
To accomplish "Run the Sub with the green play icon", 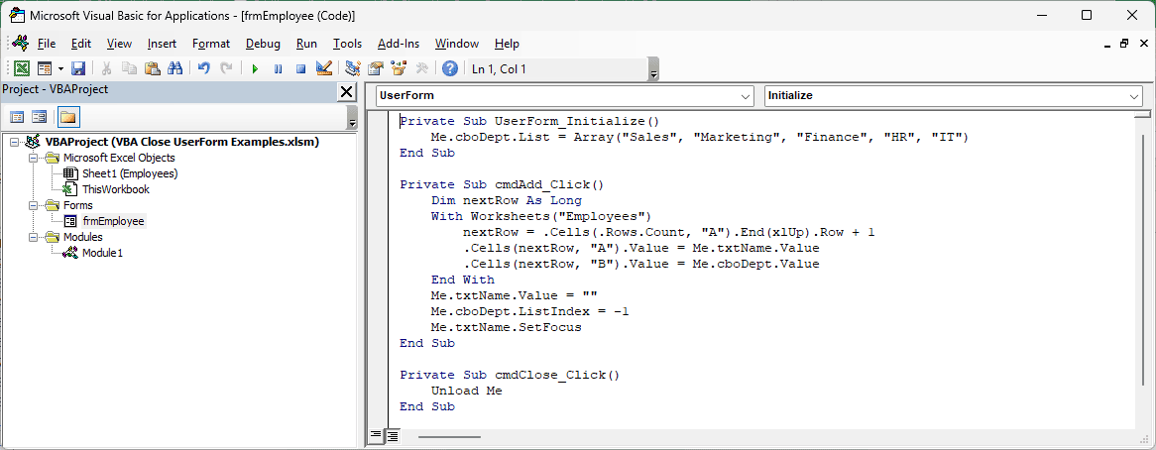I will point(255,68).
